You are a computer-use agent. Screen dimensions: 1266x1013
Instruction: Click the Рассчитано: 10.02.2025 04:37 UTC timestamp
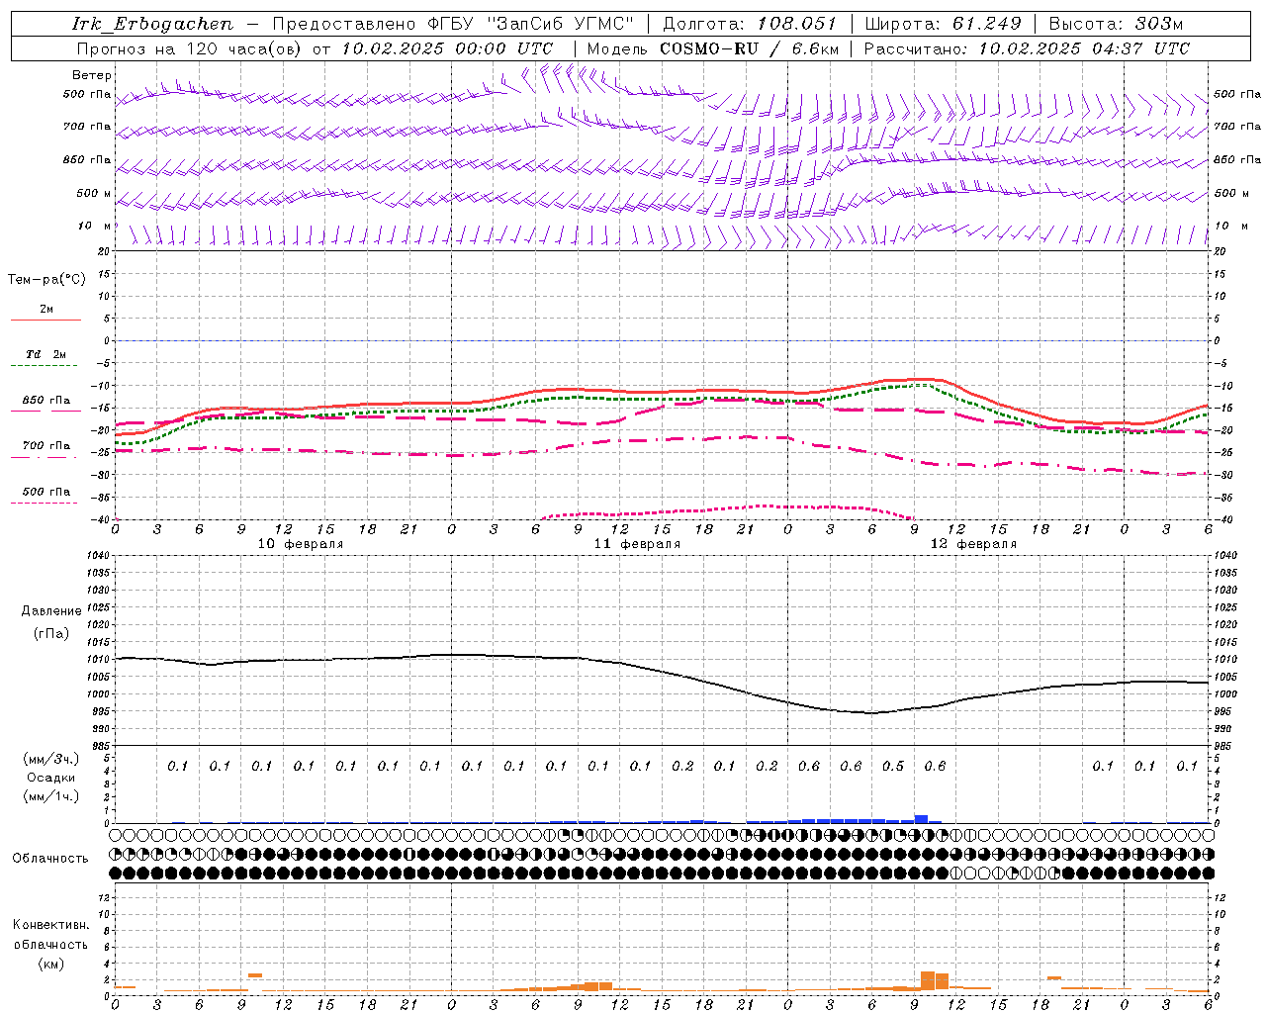pos(1027,48)
